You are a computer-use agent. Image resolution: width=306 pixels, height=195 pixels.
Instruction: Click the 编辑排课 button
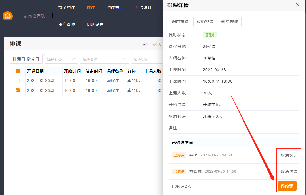(x=180, y=22)
